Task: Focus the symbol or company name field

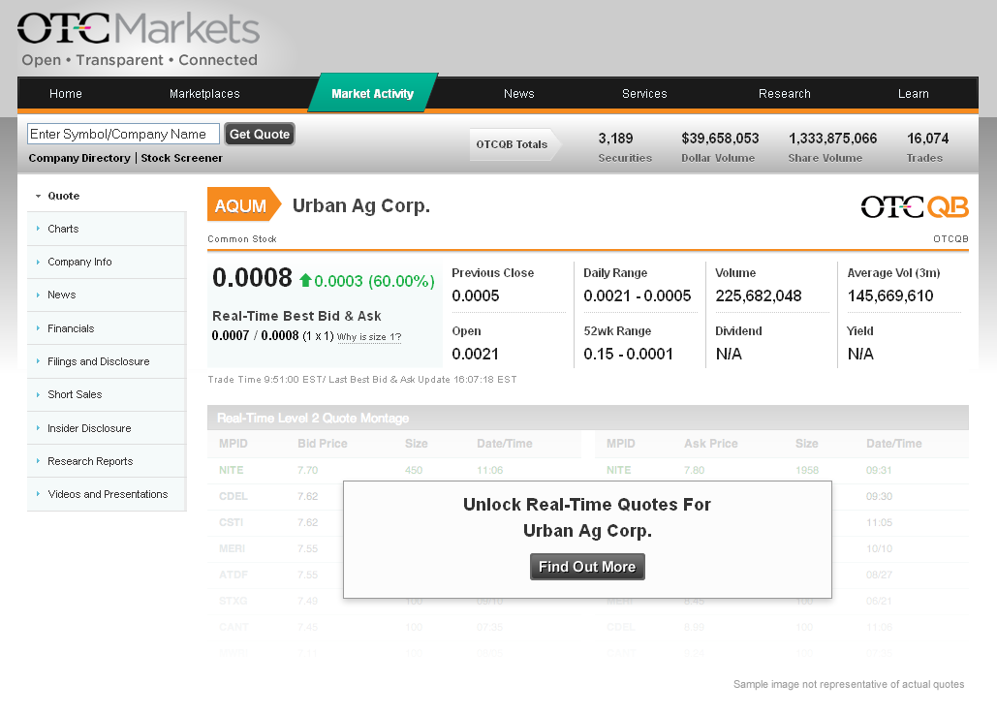Action: [x=123, y=134]
